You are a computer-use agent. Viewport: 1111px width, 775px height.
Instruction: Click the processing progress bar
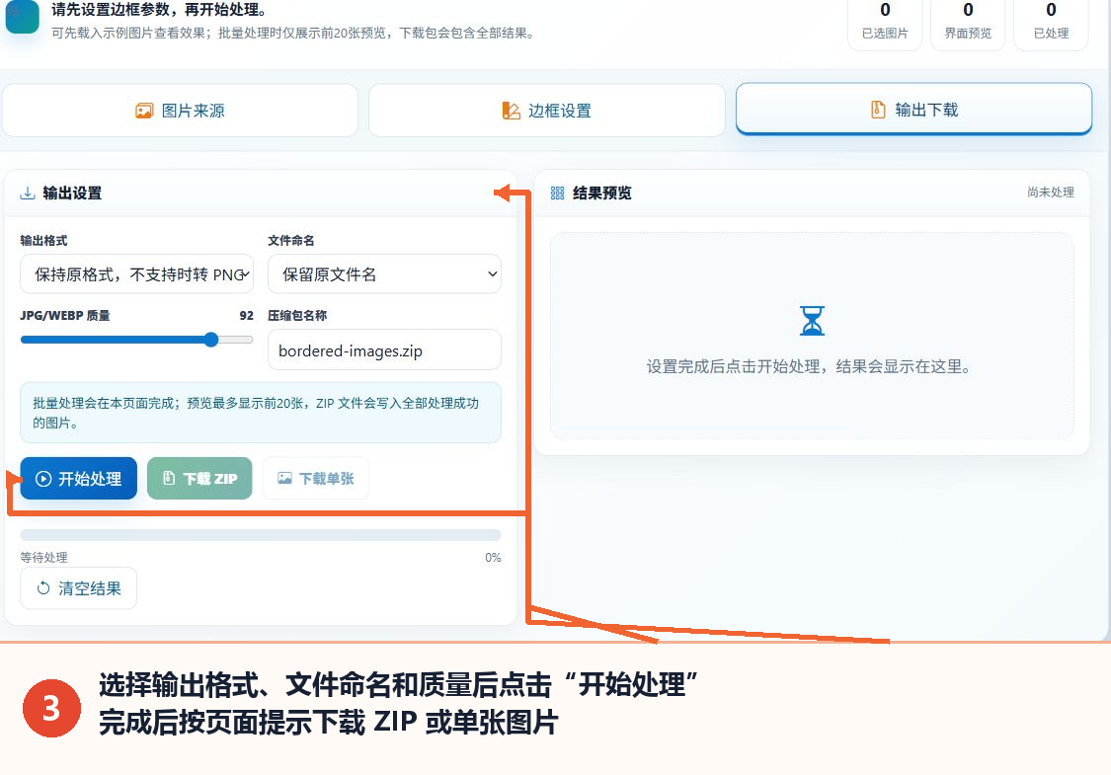pyautogui.click(x=261, y=535)
